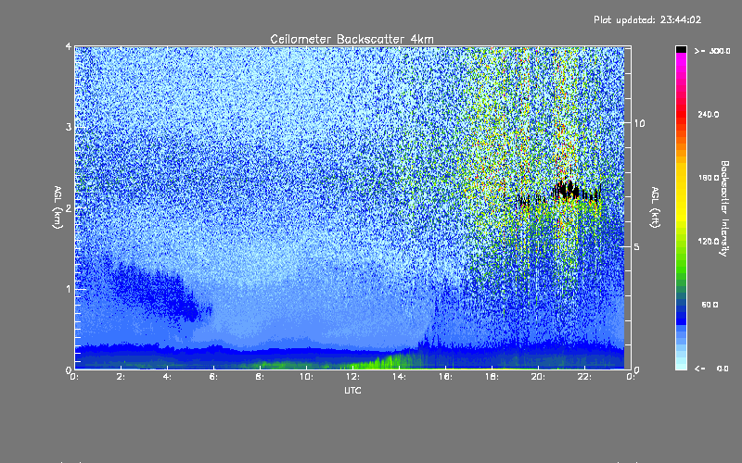Select the "16:" UTC tick label
Screen dimensions: 742x463
(445, 377)
